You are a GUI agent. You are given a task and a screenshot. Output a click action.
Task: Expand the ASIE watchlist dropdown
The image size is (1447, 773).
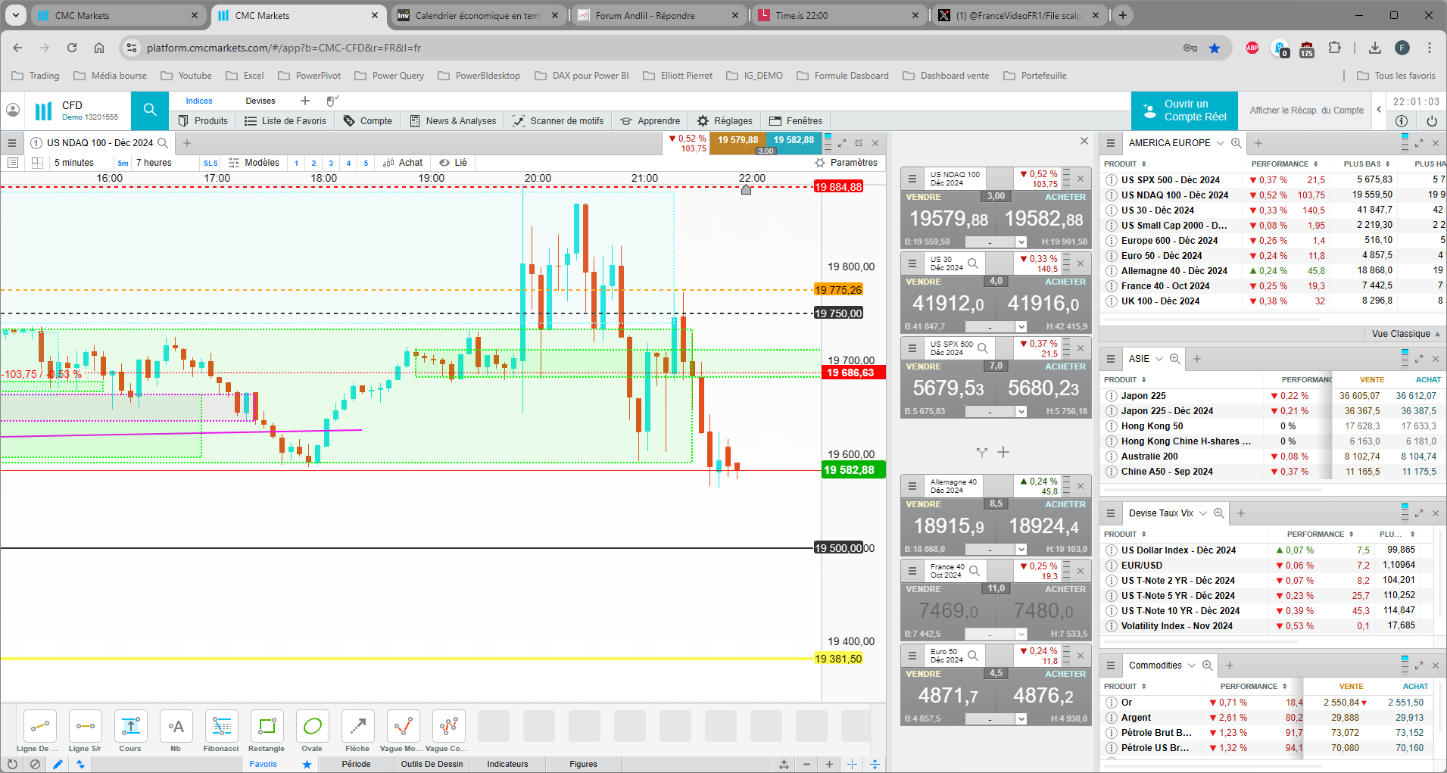[x=1159, y=359]
